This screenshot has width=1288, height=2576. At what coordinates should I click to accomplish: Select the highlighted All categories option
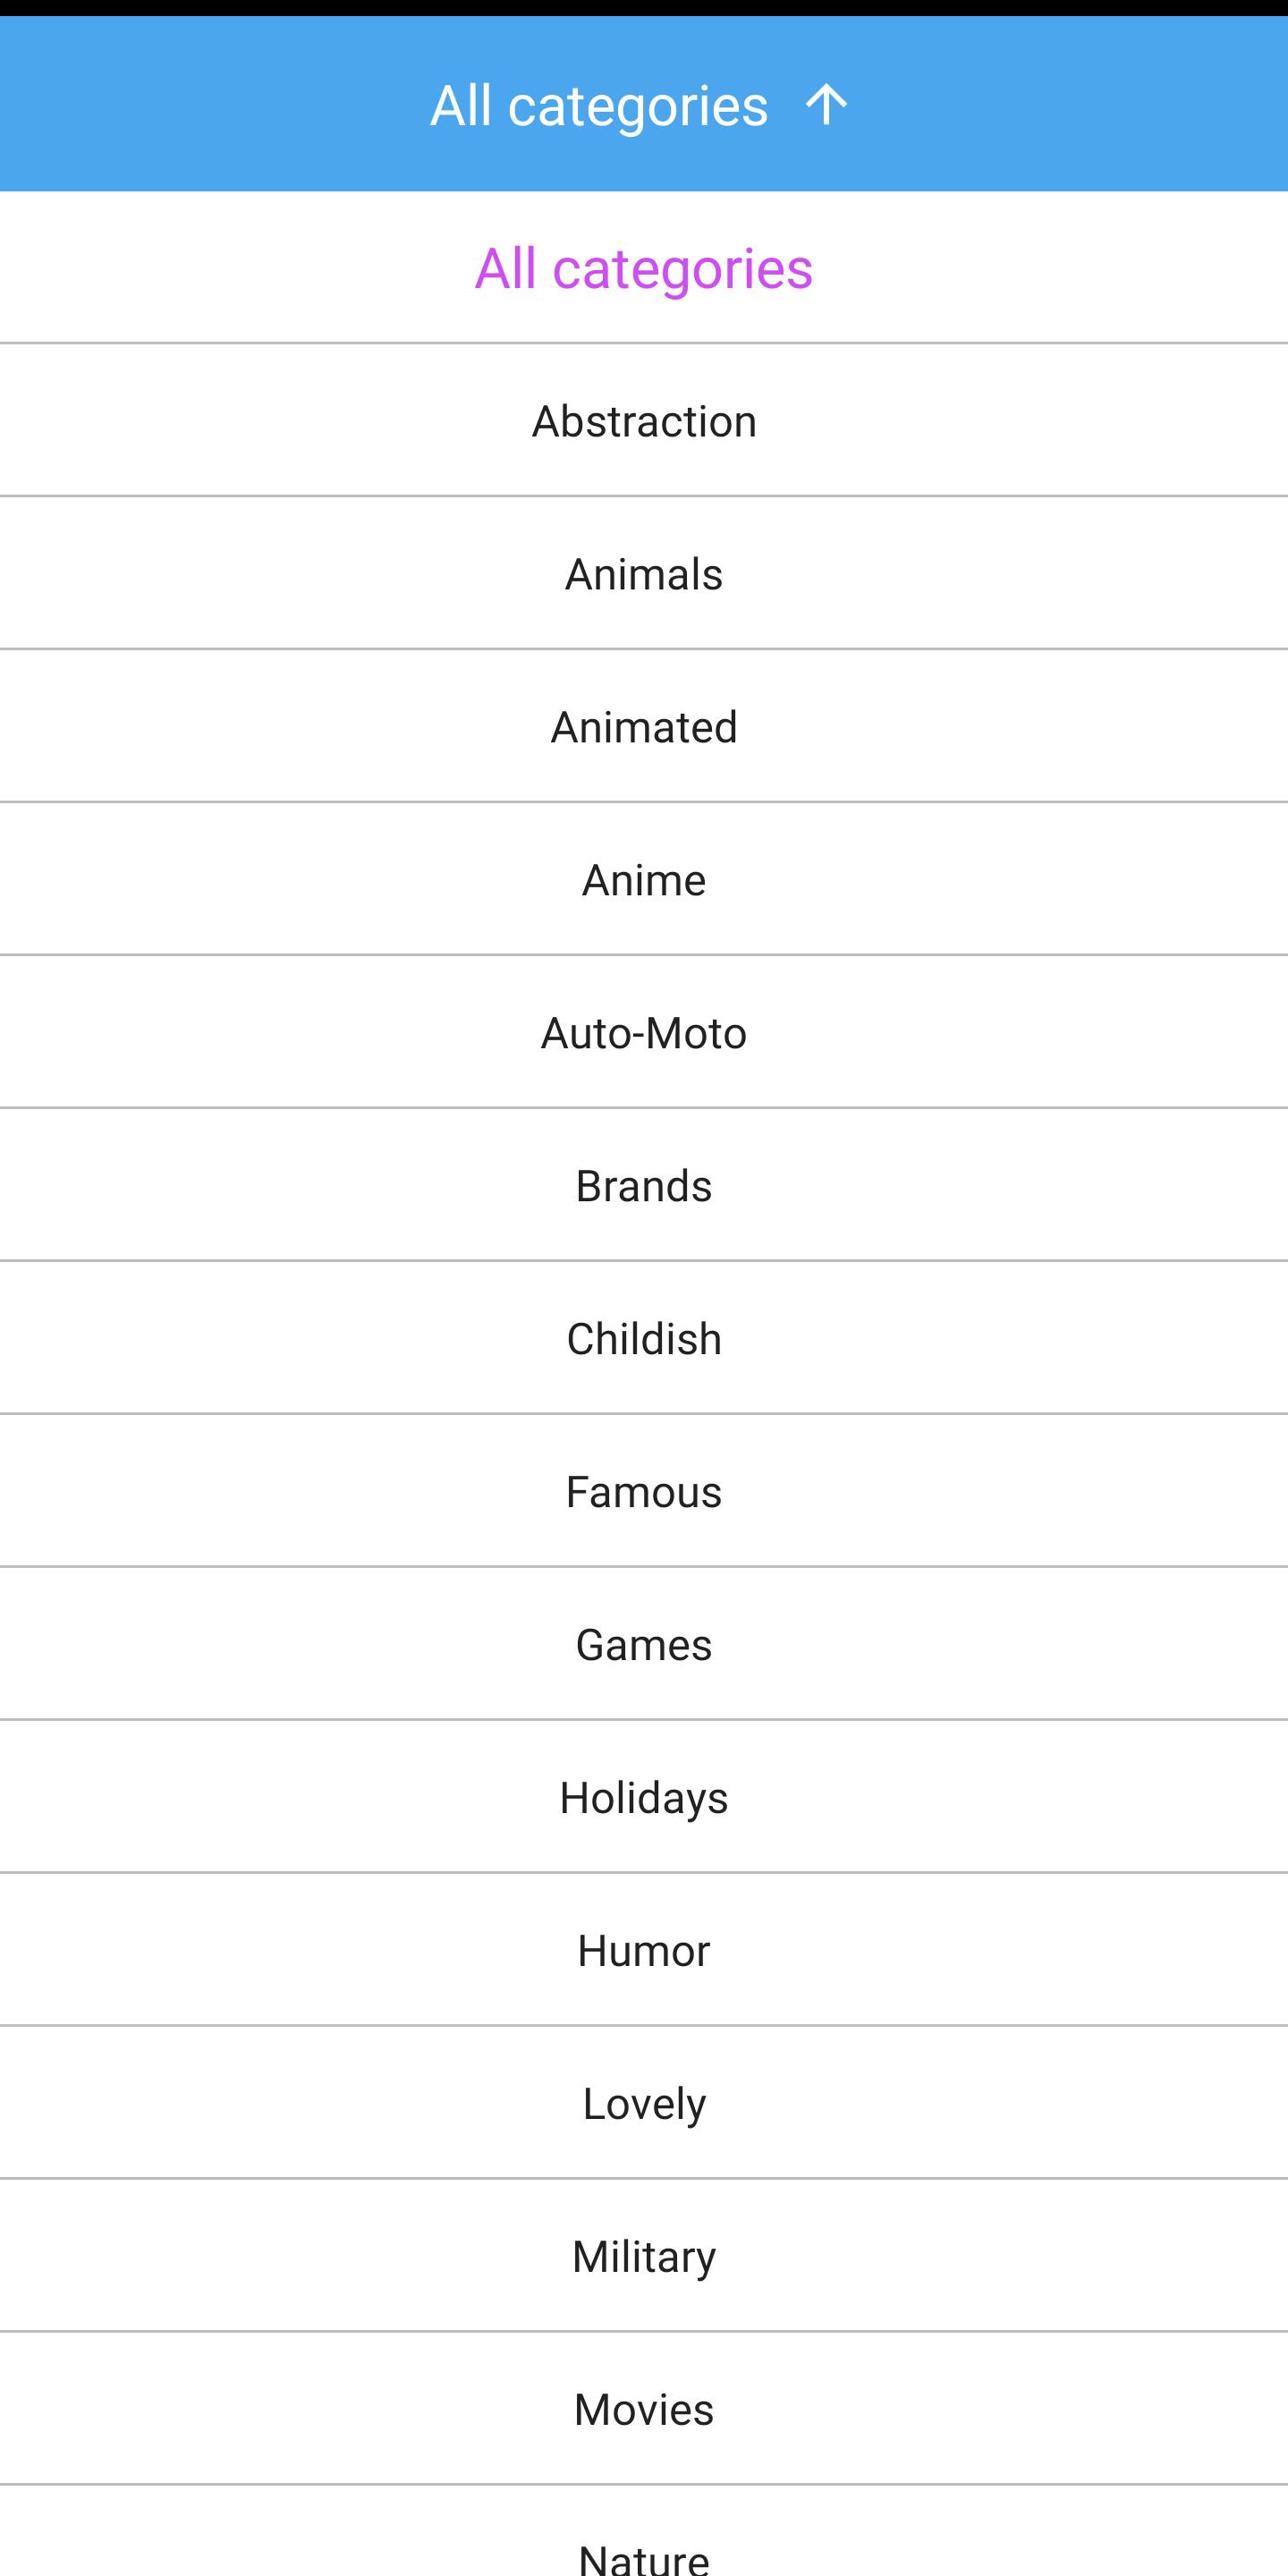point(644,268)
